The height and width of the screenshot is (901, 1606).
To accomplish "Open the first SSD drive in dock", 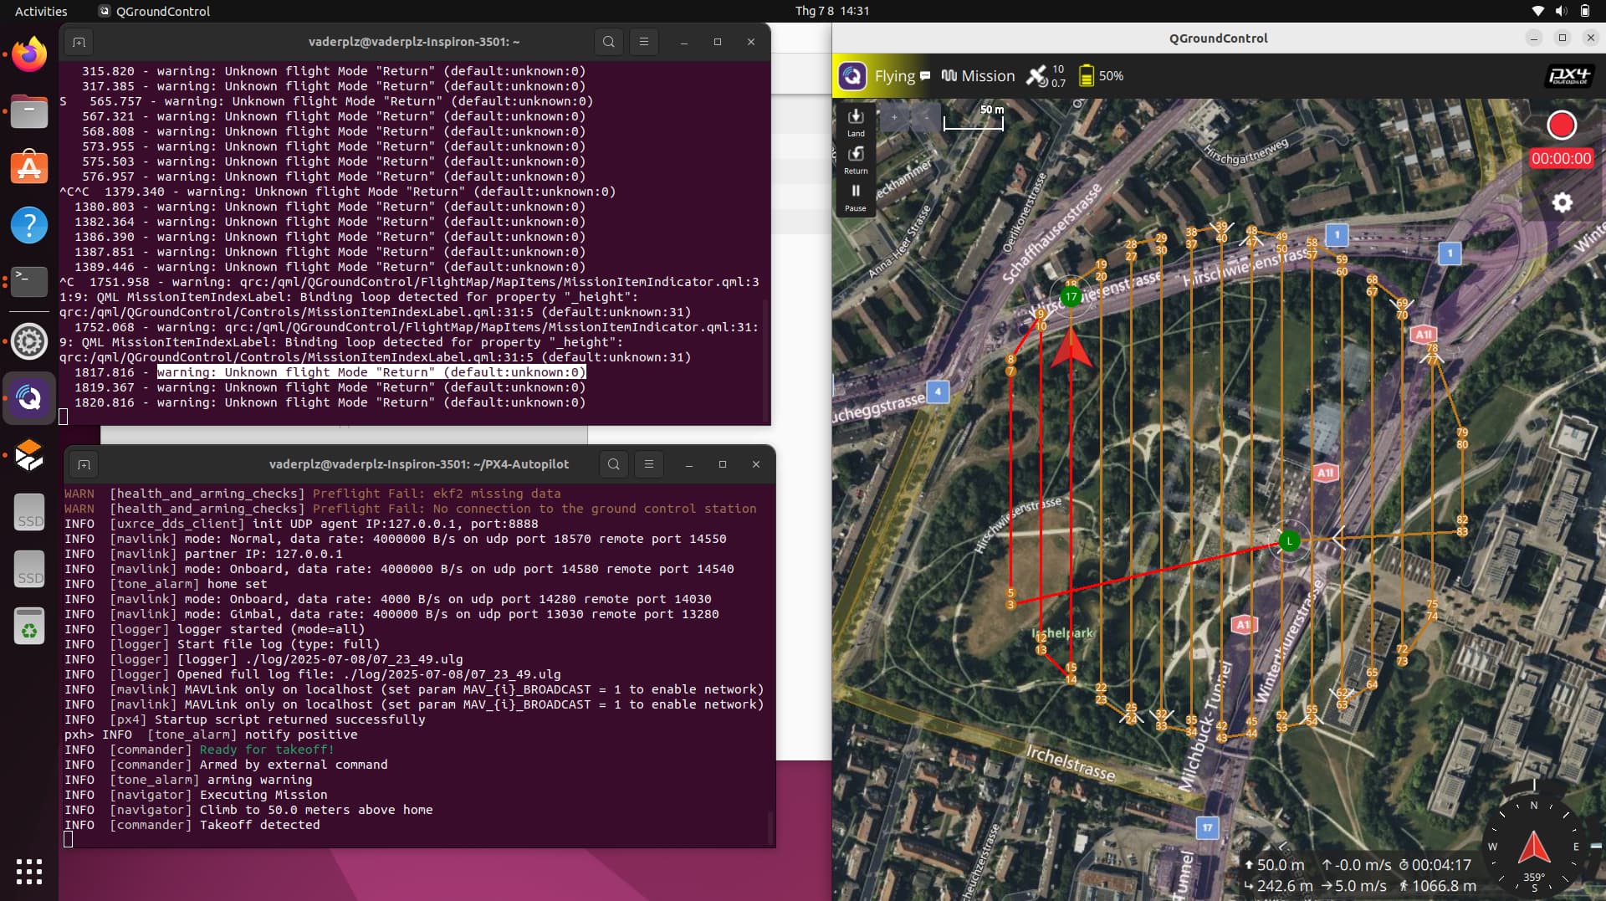I will [29, 512].
